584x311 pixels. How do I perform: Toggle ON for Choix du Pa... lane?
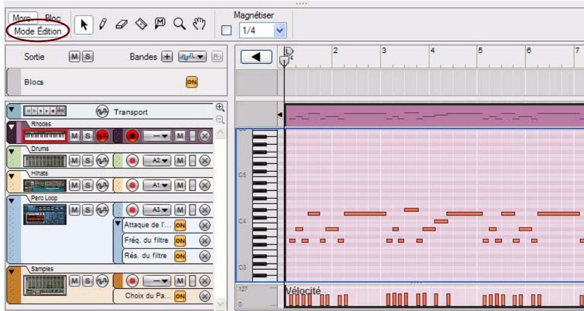pyautogui.click(x=180, y=296)
